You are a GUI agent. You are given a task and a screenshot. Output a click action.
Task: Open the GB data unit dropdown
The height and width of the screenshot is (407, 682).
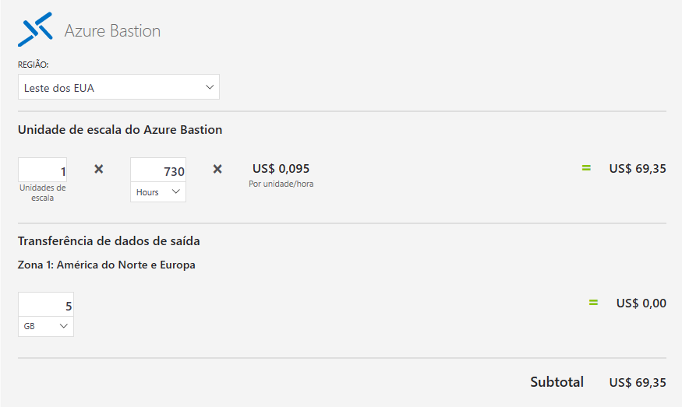[x=46, y=326]
